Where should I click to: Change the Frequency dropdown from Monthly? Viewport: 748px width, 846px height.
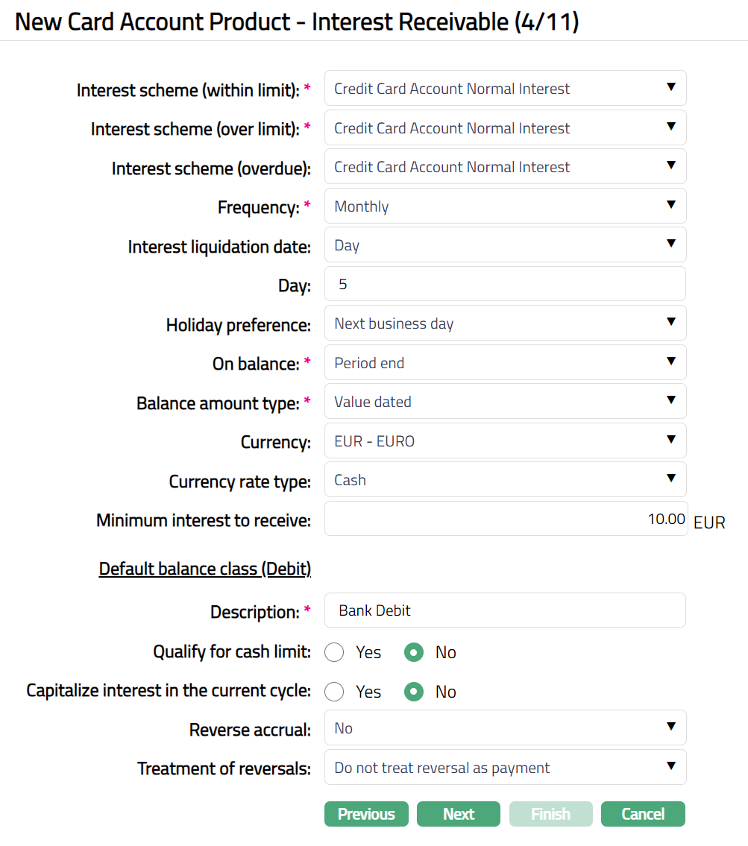click(x=505, y=206)
